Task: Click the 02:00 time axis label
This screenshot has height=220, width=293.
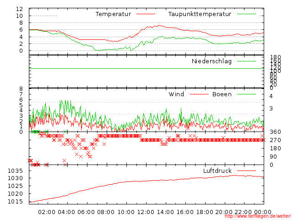Action: coord(47,212)
